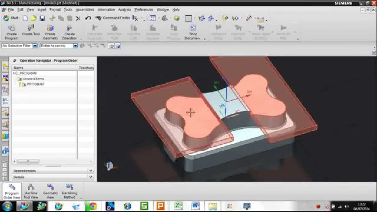The image size is (377, 212).
Task: Select Program Order View
Action: [x=12, y=191]
